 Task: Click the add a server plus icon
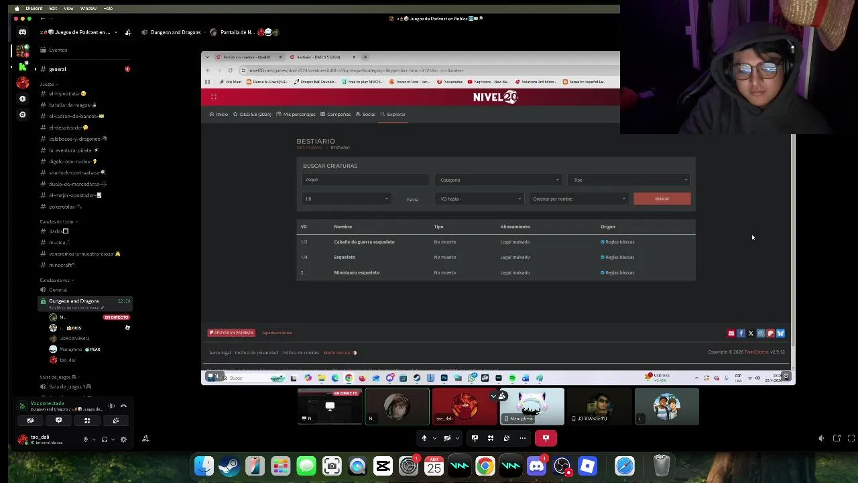pos(22,99)
